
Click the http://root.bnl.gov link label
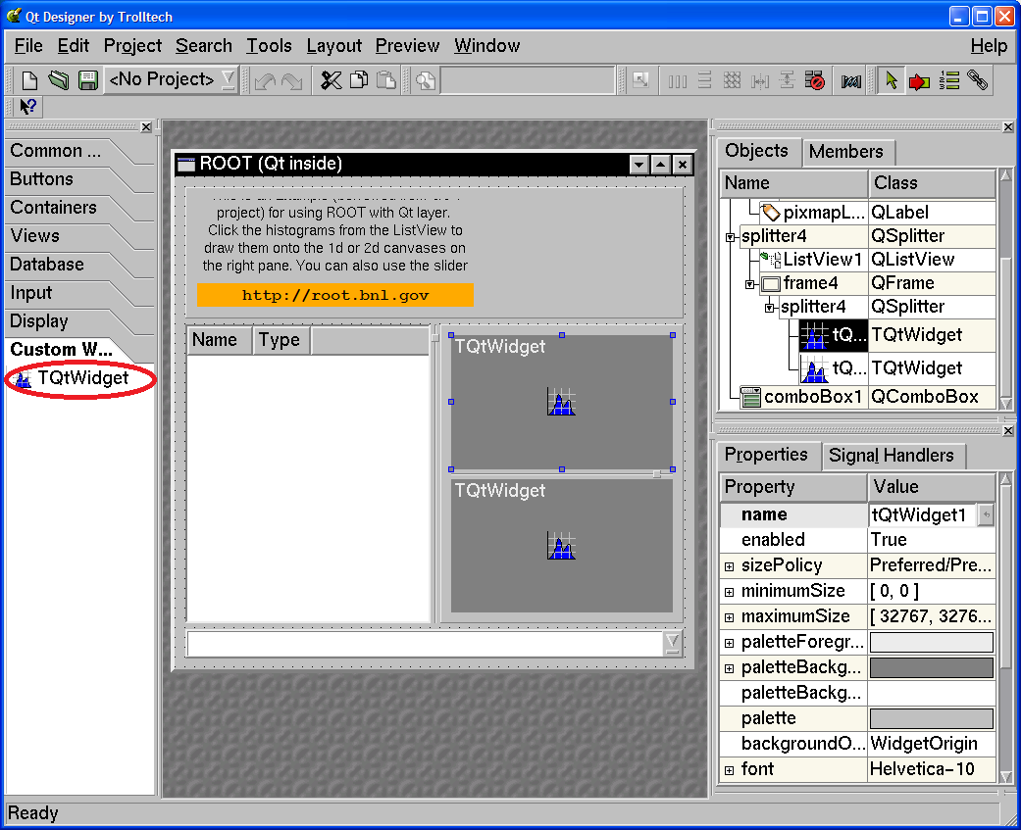[335, 295]
